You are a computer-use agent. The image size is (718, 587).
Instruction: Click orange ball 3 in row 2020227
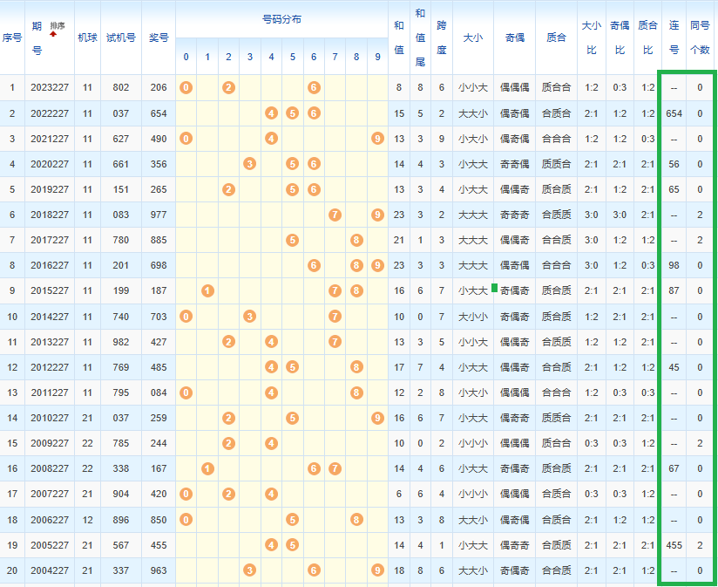[x=250, y=164]
